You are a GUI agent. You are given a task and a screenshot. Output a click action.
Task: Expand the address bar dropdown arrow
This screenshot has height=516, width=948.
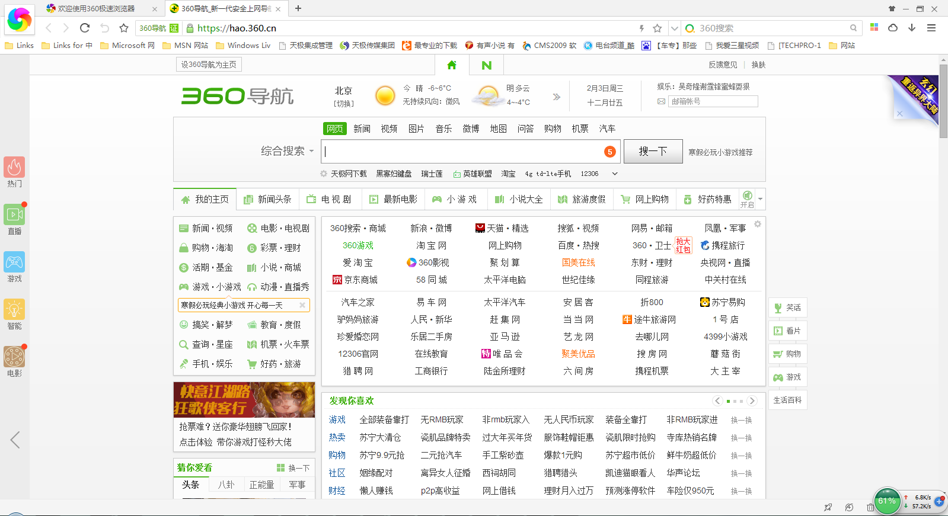(x=674, y=28)
